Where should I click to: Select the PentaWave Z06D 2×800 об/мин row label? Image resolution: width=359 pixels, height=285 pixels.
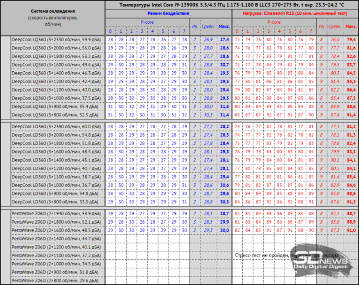point(53,280)
